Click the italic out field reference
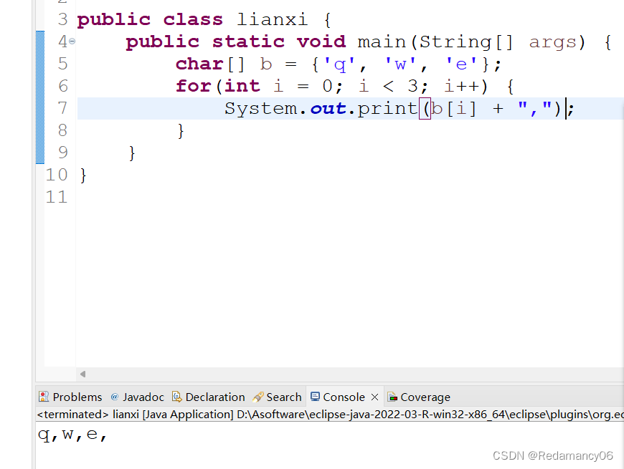This screenshot has height=469, width=624. click(328, 108)
